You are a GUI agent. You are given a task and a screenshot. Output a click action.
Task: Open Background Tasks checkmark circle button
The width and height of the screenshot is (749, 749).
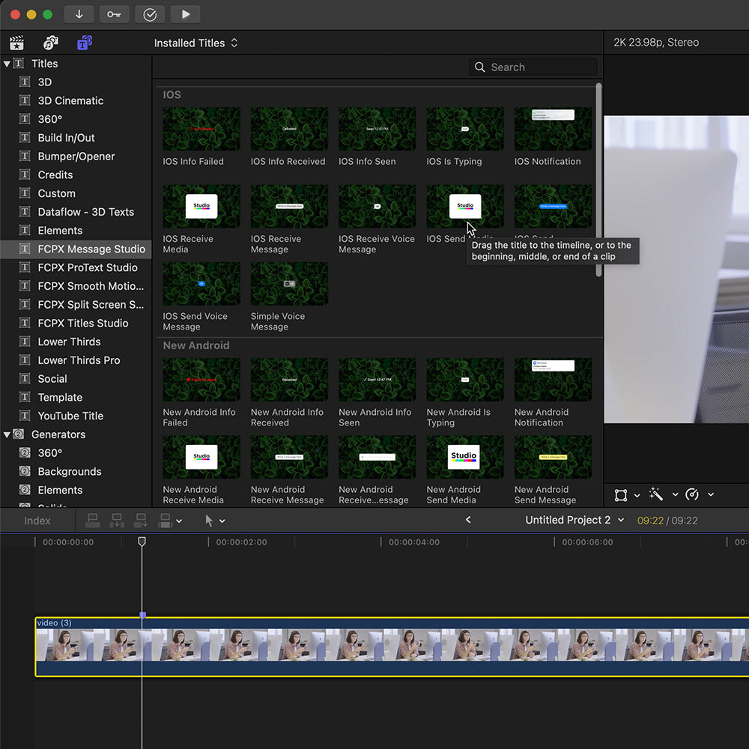(x=150, y=14)
